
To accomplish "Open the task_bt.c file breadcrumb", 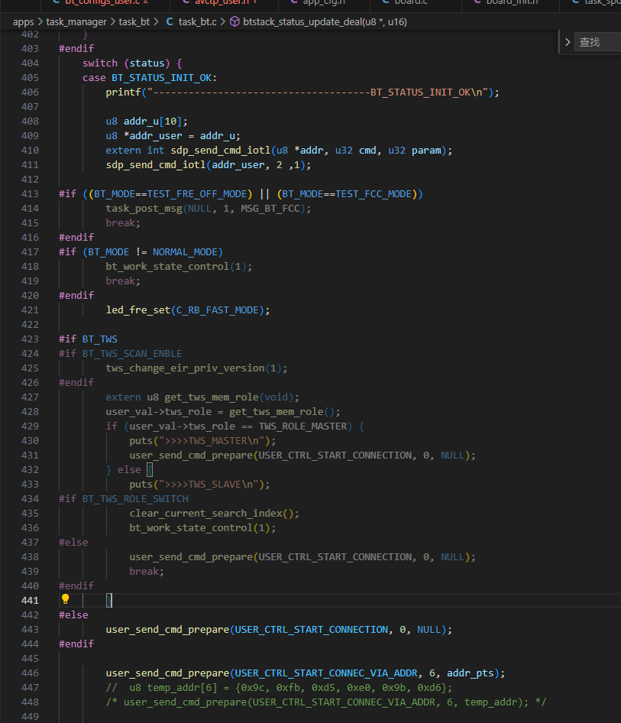I will [197, 22].
